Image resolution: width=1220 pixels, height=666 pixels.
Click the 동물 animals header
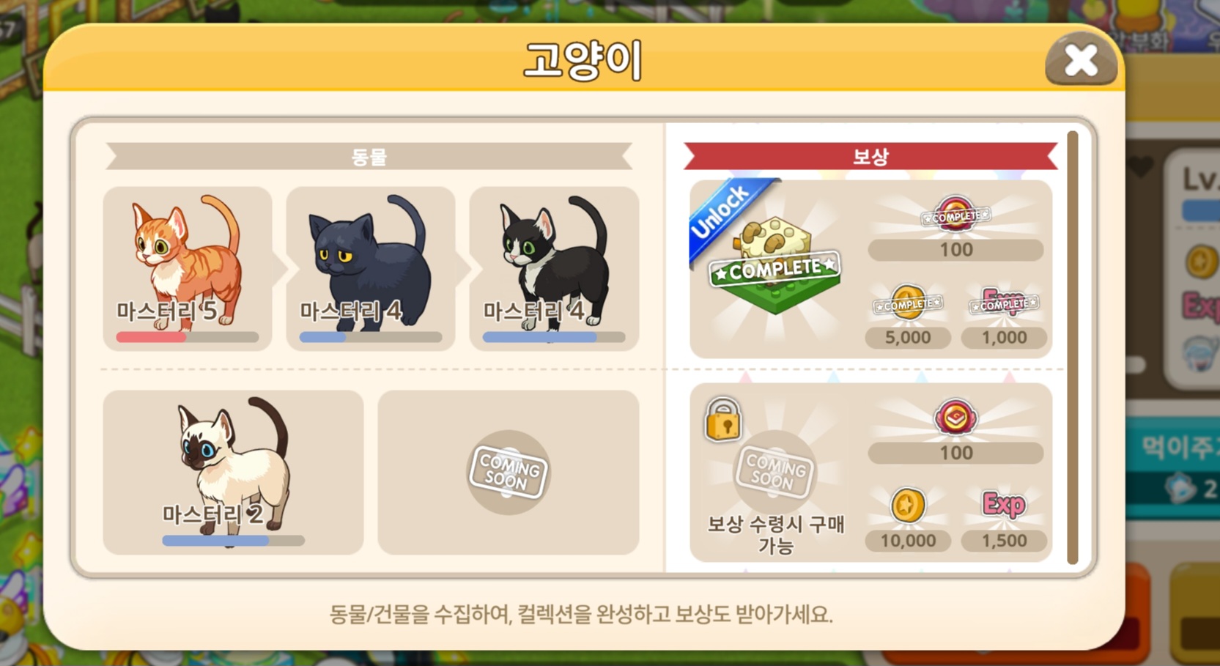coord(369,156)
